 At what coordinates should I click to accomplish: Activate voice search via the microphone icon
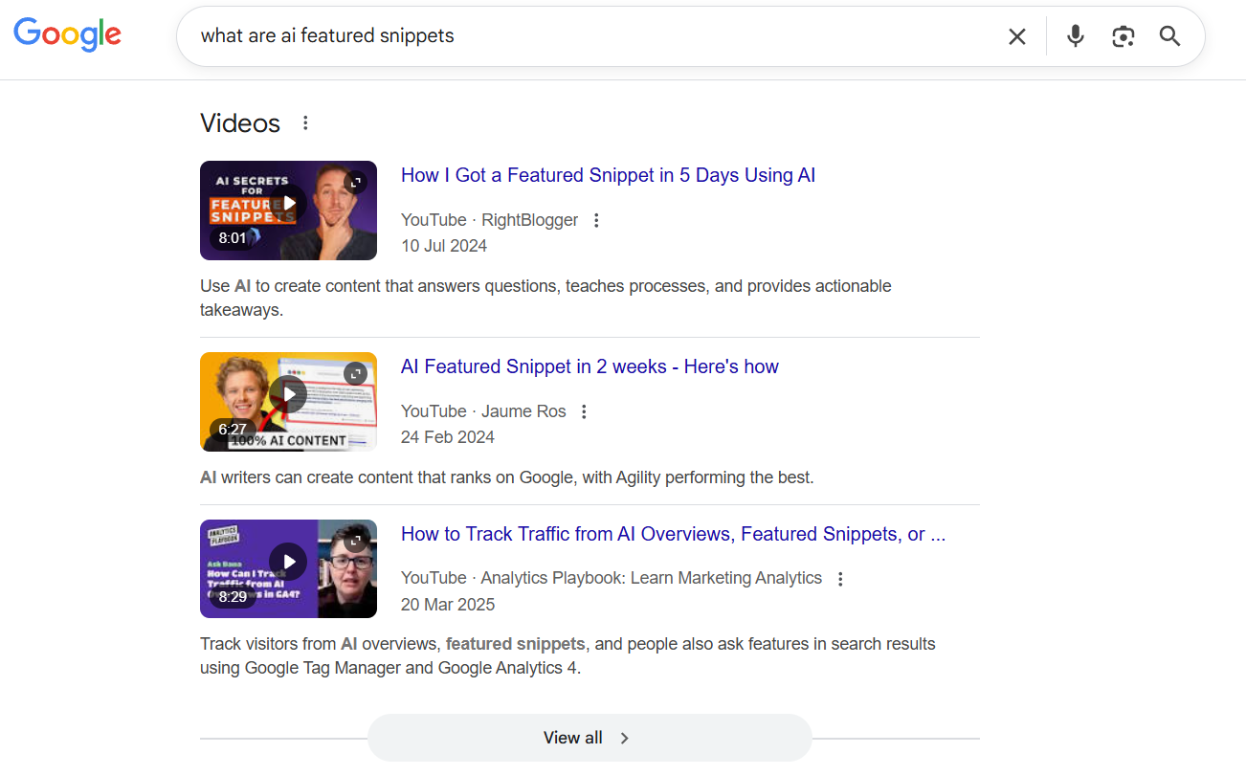pyautogui.click(x=1075, y=35)
